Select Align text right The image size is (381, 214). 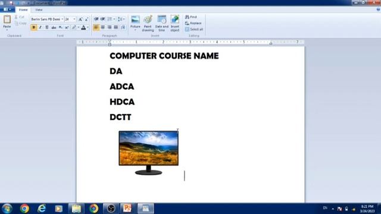pos(110,27)
